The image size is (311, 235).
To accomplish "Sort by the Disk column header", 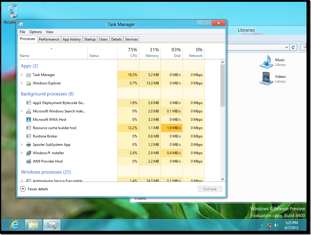I will pos(172,53).
